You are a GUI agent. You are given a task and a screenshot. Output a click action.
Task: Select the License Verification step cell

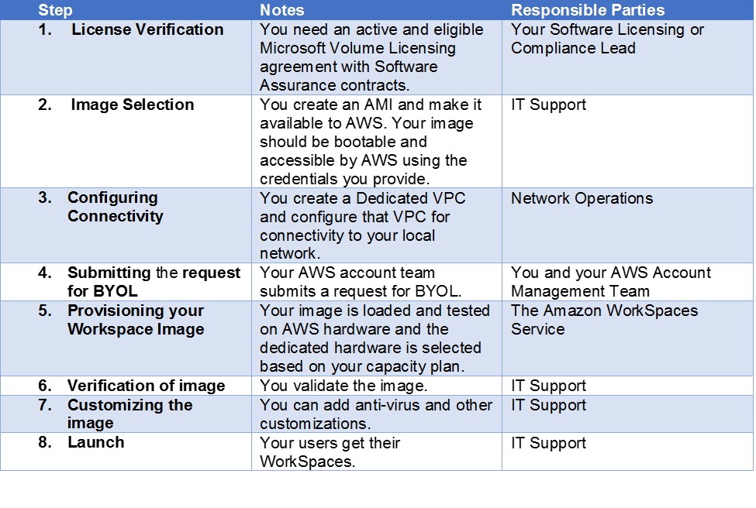pyautogui.click(x=126, y=57)
